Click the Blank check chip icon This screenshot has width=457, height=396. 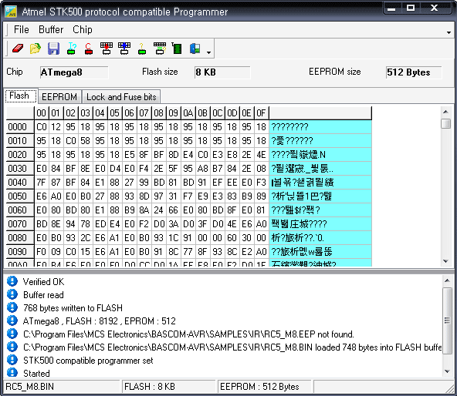point(142,49)
